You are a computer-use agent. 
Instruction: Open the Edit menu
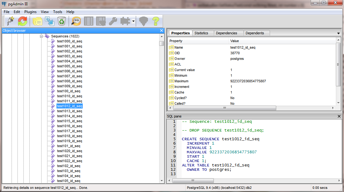tap(17, 12)
